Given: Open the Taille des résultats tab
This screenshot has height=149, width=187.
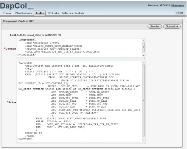Looking at the screenshot, I should pyautogui.click(x=73, y=13).
